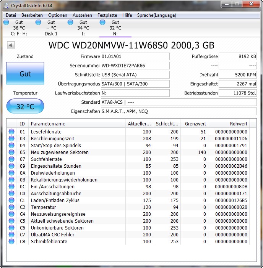The width and height of the screenshot is (263, 268).
Task: Click the status orb for Drehwiederholungen
Action: [11, 173]
